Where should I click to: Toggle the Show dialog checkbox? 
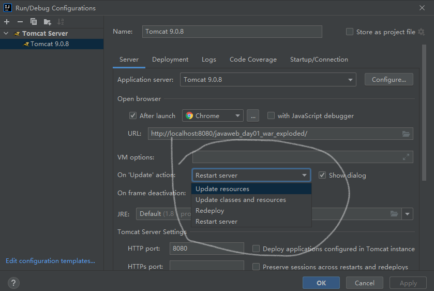(322, 175)
